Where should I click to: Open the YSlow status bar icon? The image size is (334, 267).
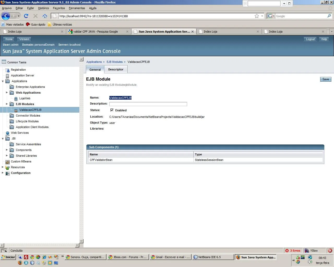click(x=307, y=251)
